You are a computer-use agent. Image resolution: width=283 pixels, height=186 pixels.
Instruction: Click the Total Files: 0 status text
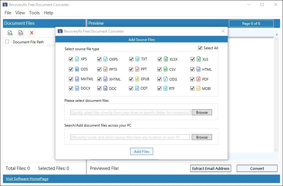click(18, 168)
